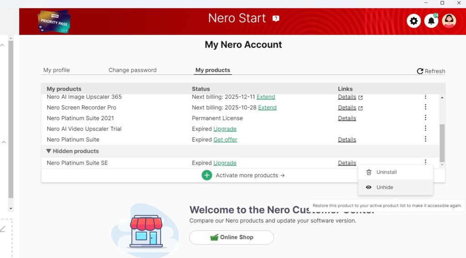Select Nero AI Video Upscaler Trial row name

click(x=84, y=129)
